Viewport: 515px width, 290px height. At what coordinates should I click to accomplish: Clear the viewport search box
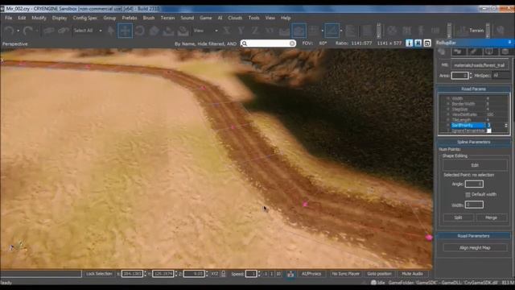click(x=292, y=43)
